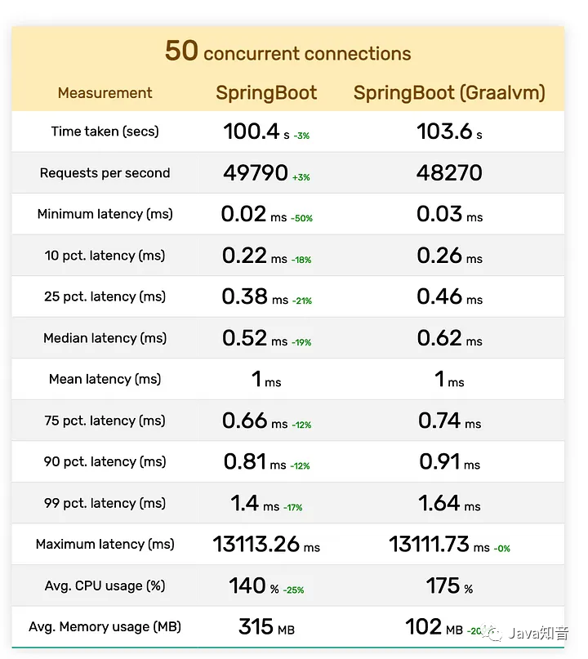588x659 pixels.
Task: Click the SpringBoot (Graalvm) column header
Action: 449,93
